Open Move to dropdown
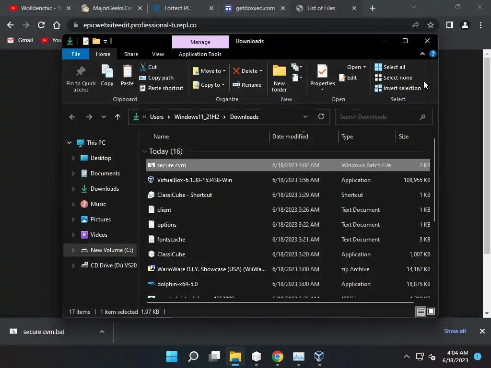 (x=209, y=71)
